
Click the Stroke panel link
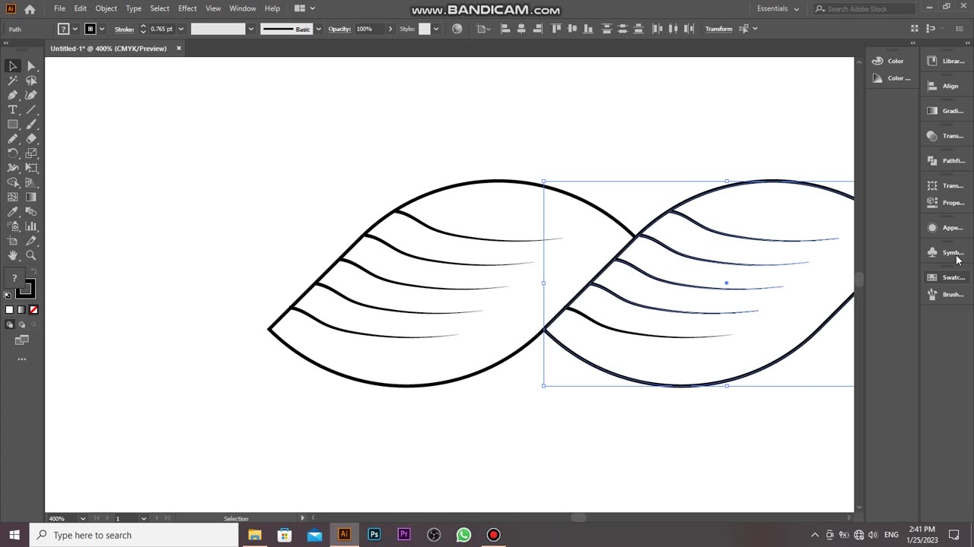(124, 29)
